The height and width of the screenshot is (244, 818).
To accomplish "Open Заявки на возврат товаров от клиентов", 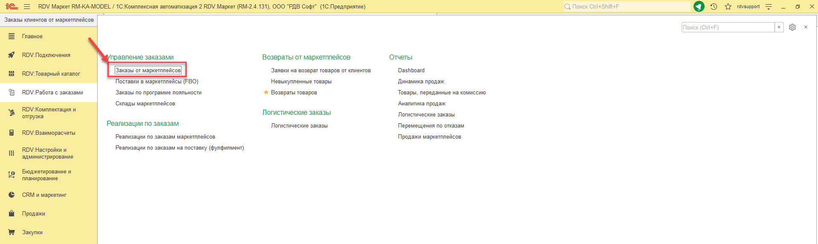I will pyautogui.click(x=321, y=71).
